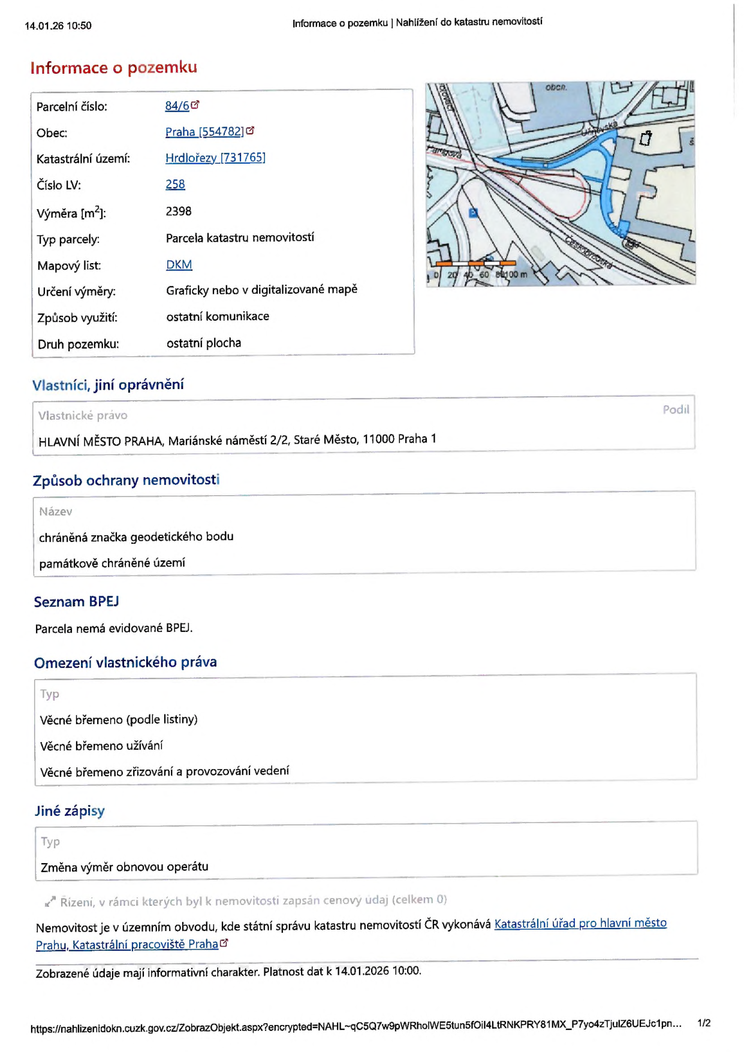This screenshot has height=1052, width=744.
Task: Click 'Informace o pozemku' red heading
Action: click(113, 68)
